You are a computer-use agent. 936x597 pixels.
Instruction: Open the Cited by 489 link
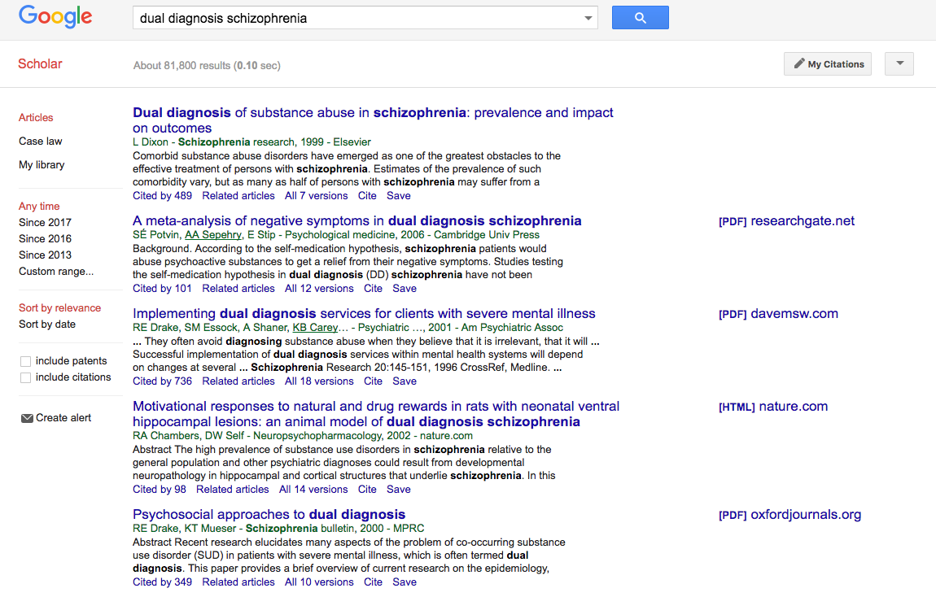pos(162,196)
